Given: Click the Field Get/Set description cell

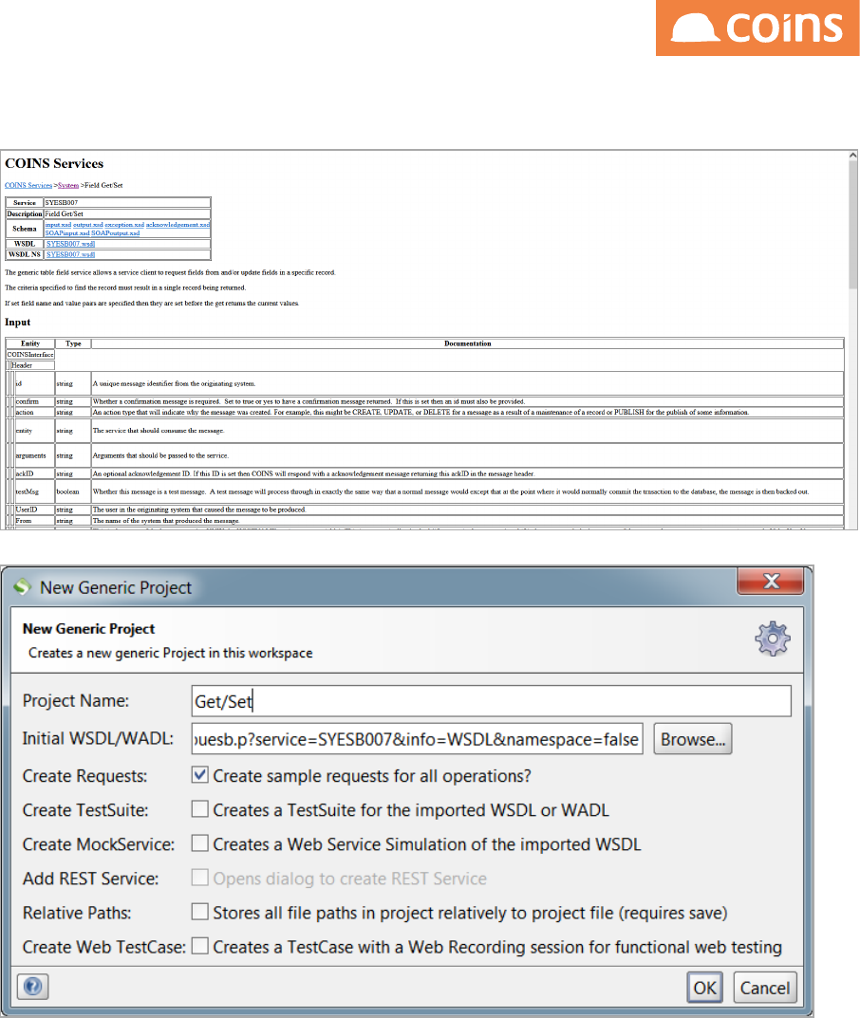Looking at the screenshot, I should (x=126, y=213).
